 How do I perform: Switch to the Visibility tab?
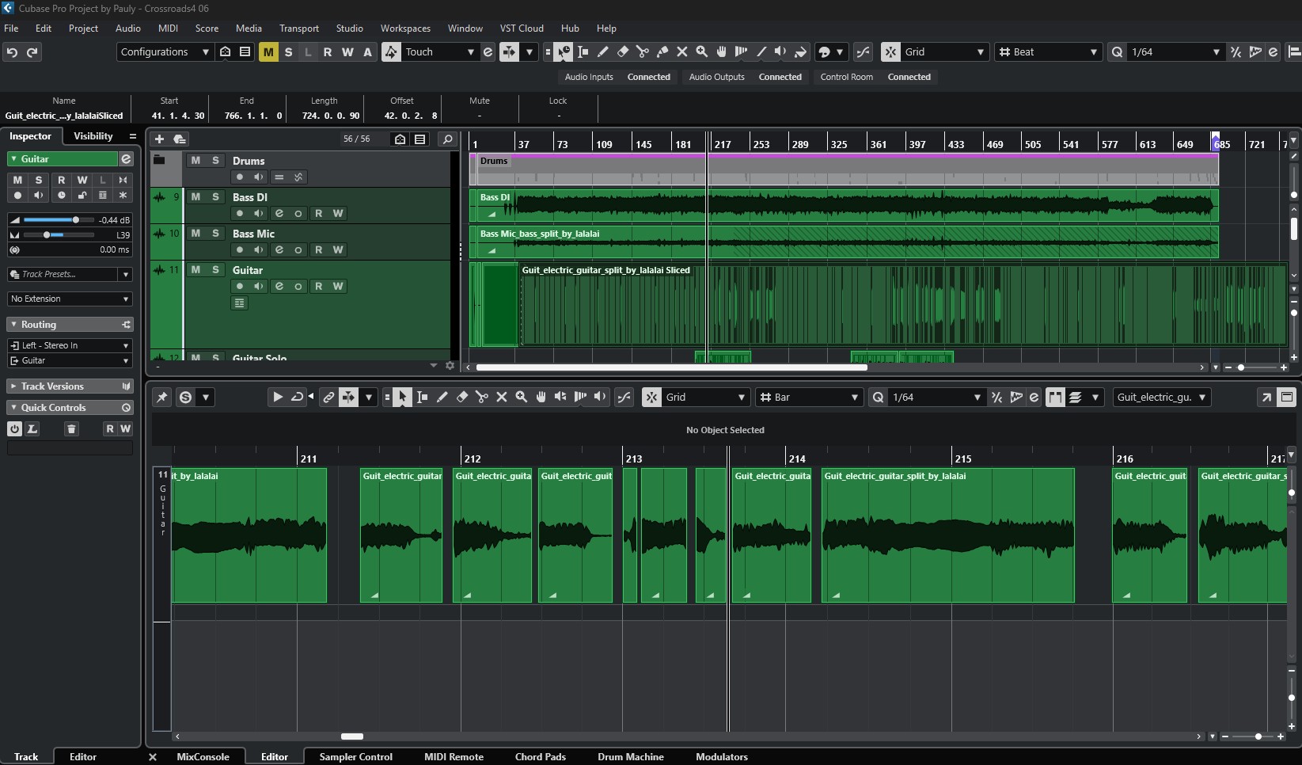(x=93, y=136)
